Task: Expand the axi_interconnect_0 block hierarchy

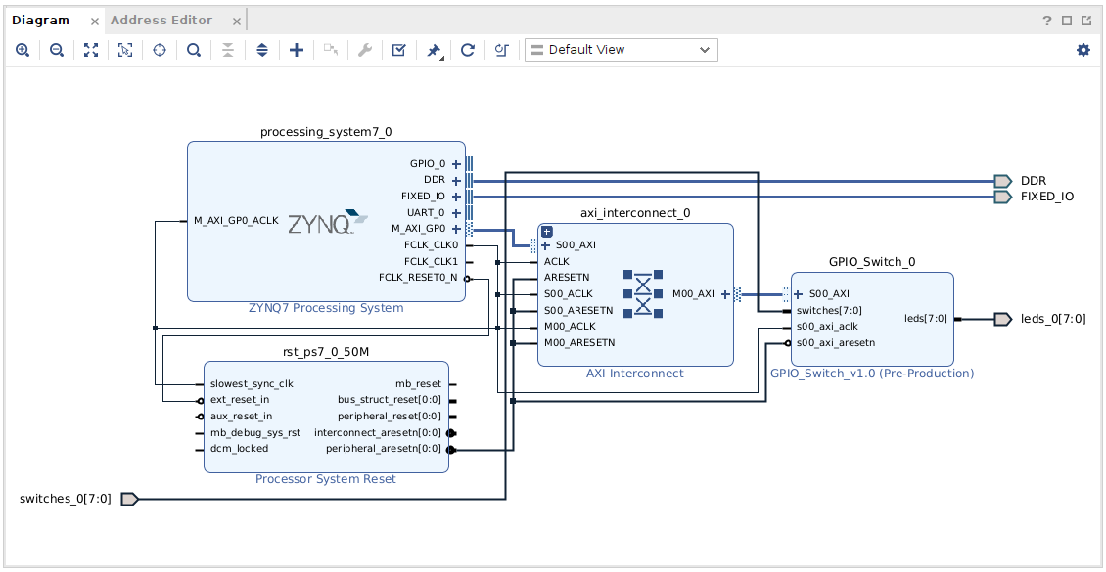Action: click(547, 232)
